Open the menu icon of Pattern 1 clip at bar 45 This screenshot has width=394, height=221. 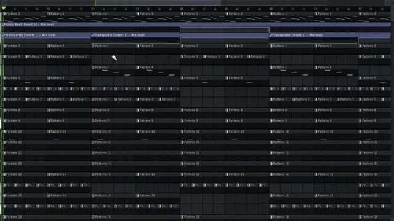(227, 14)
